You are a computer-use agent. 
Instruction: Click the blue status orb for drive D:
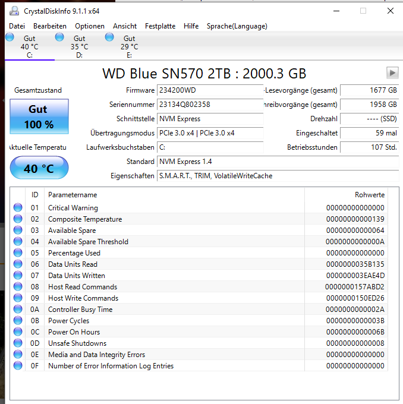point(59,37)
